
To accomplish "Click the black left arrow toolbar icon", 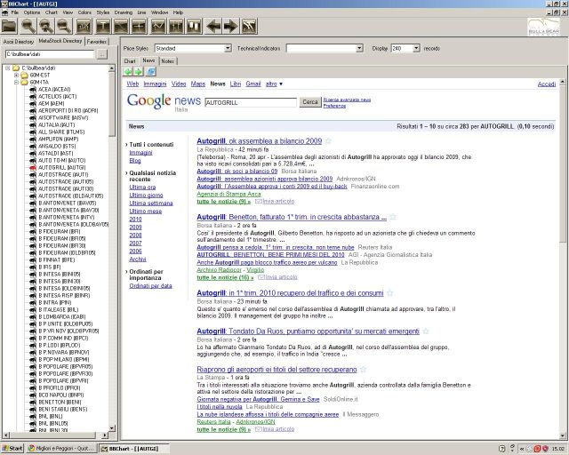I will tap(213, 27).
